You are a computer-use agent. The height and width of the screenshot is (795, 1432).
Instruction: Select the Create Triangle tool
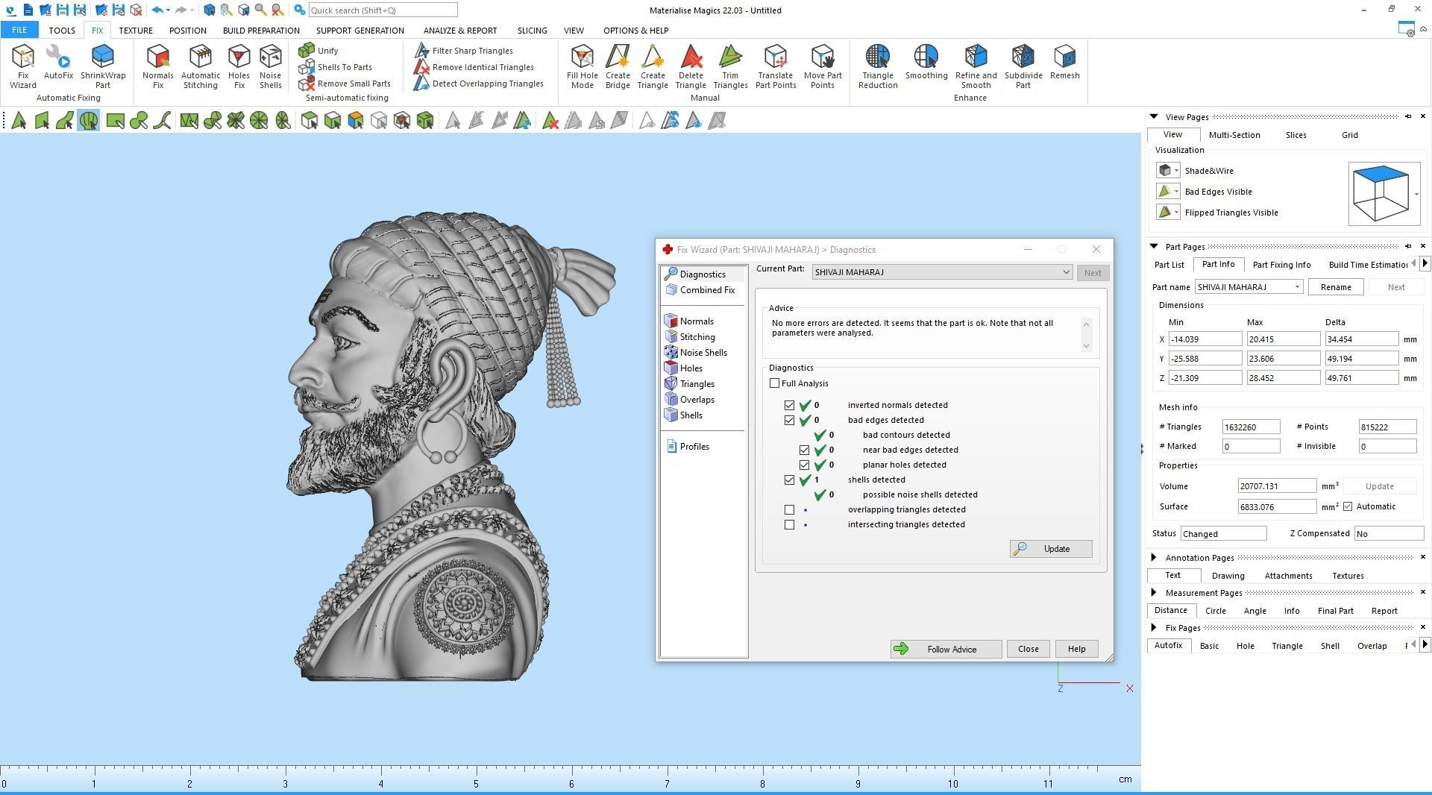[653, 66]
